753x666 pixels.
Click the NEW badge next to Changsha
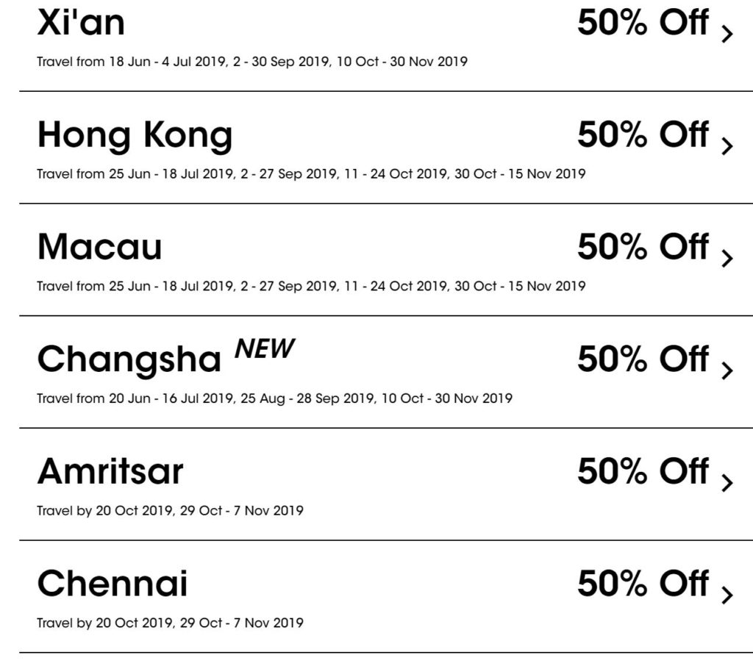(x=263, y=349)
